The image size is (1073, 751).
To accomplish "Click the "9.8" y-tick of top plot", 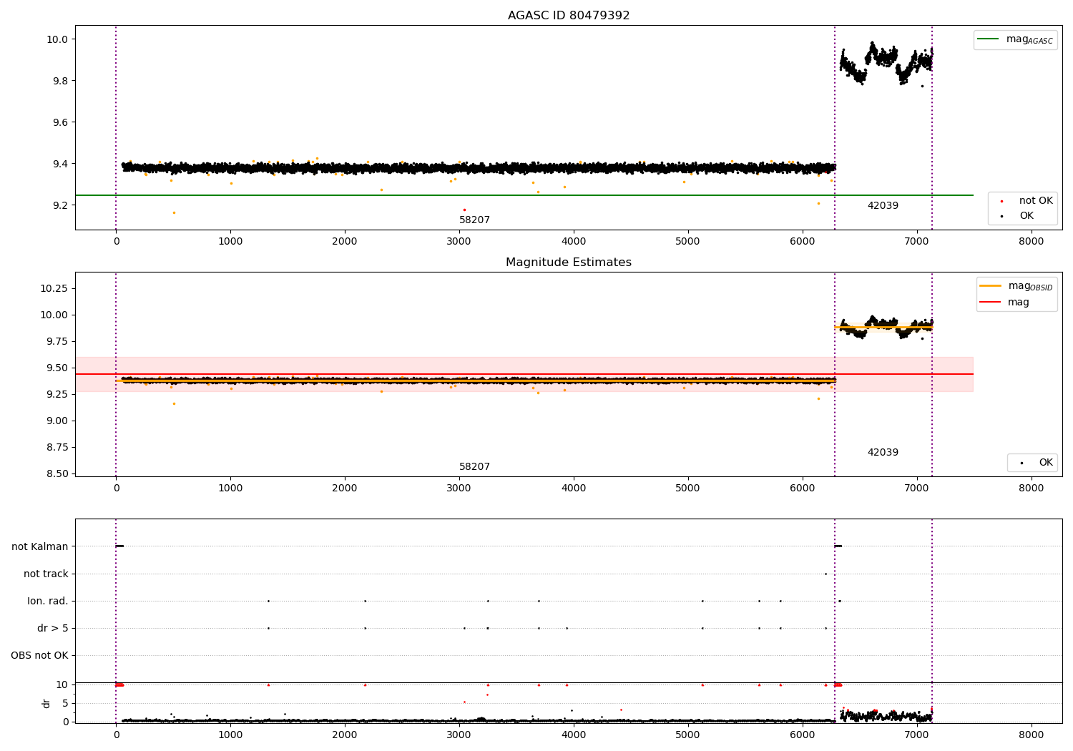I will pyautogui.click(x=60, y=81).
